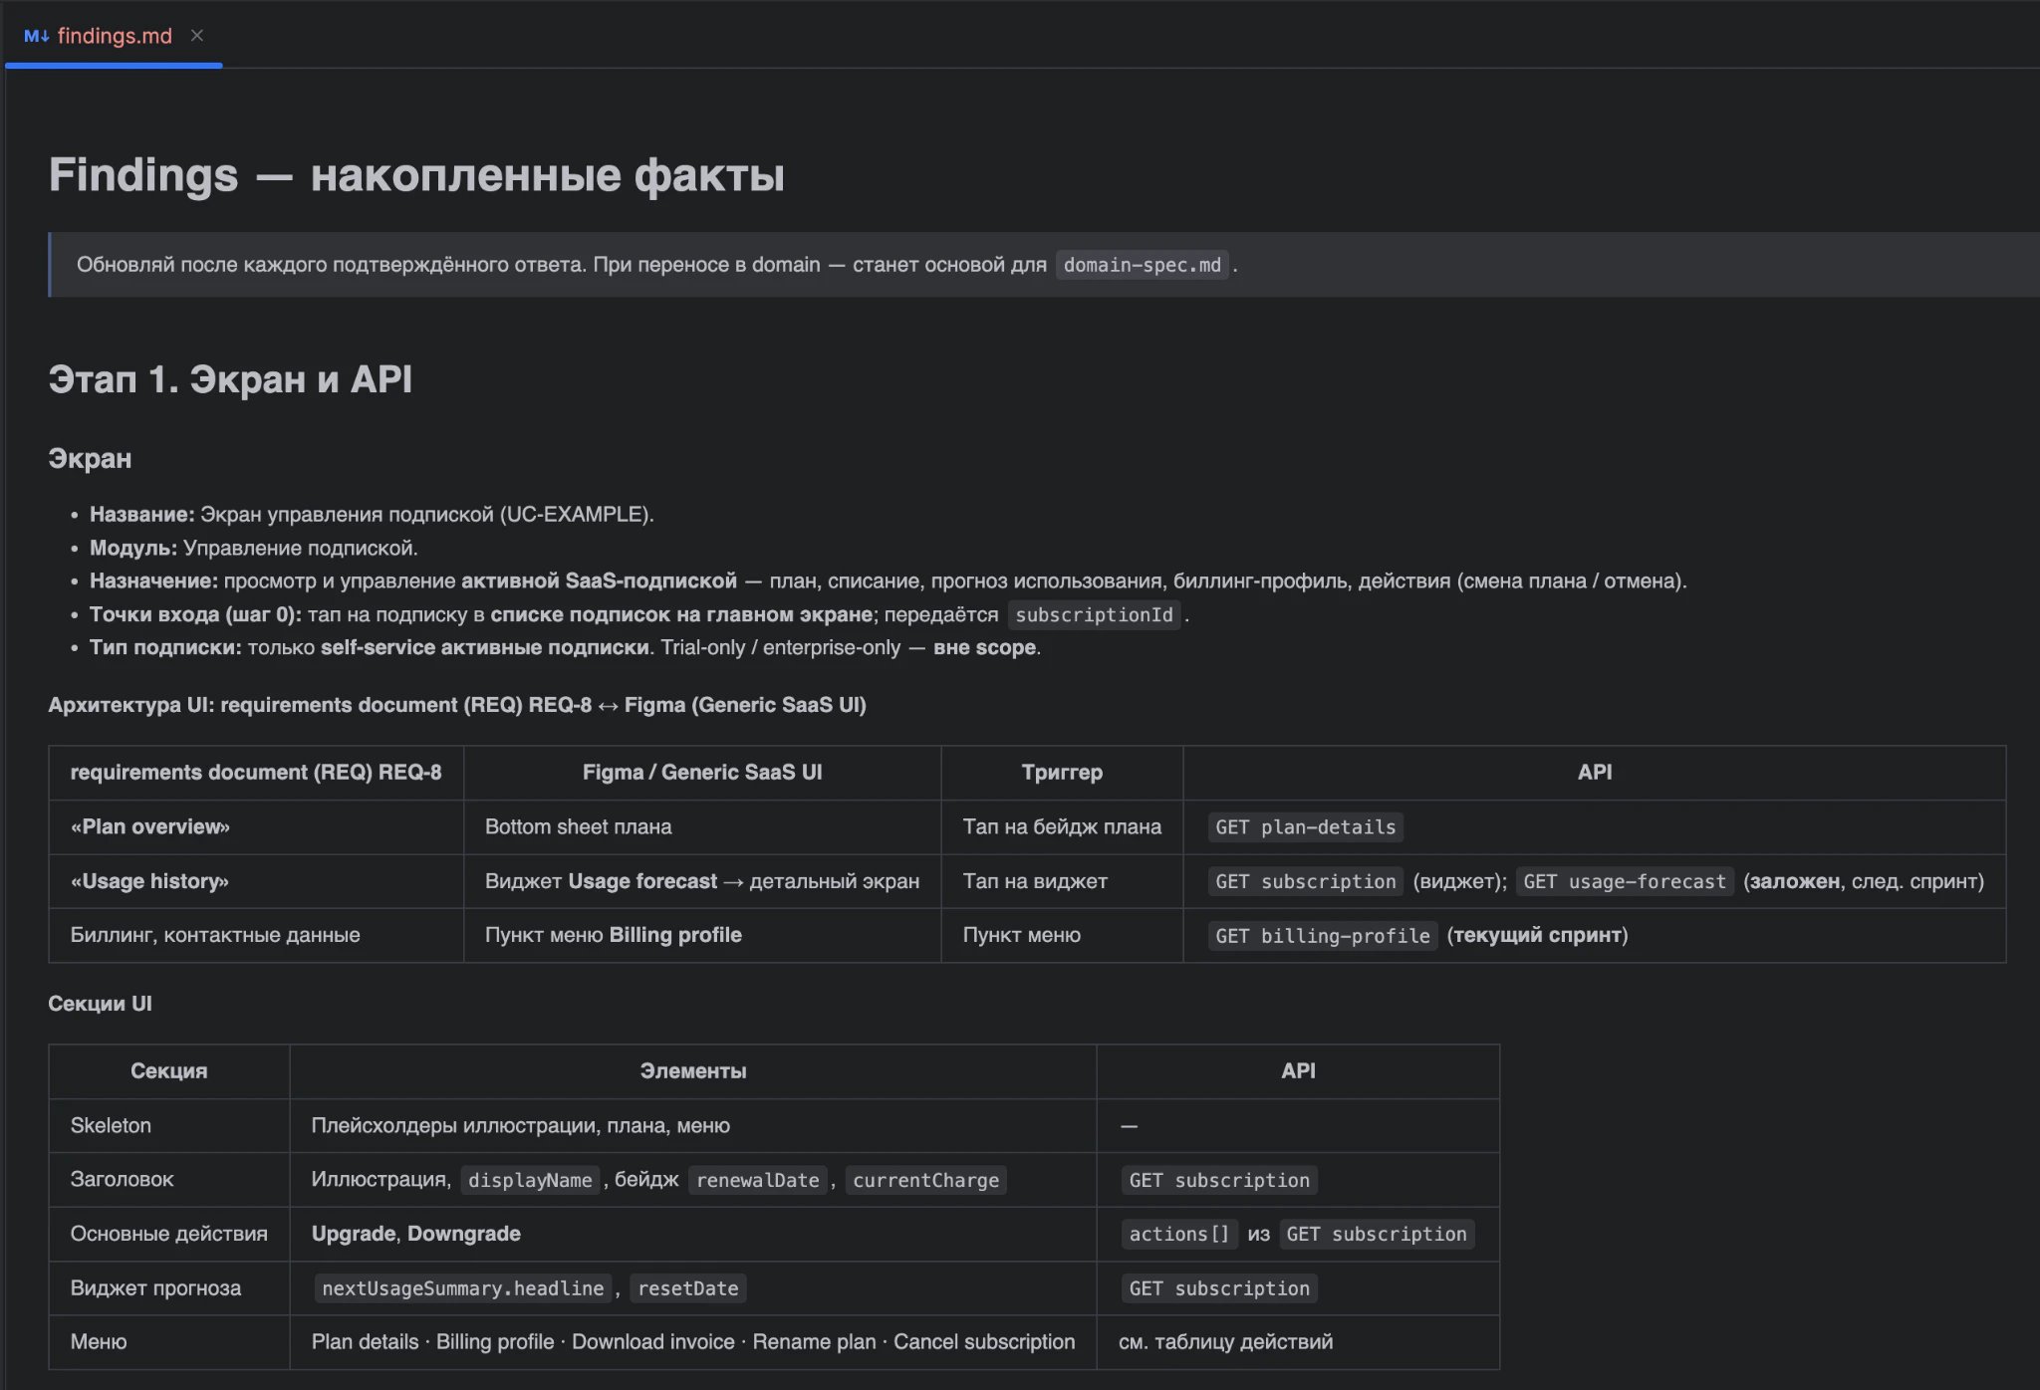Click the GET plan-details code cell
The image size is (2040, 1390).
tap(1305, 827)
